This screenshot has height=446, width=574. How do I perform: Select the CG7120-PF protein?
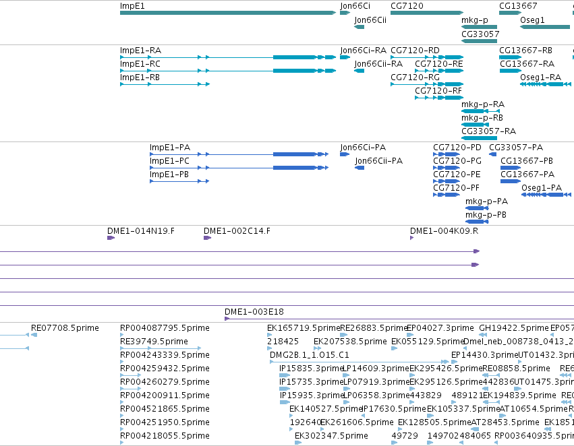(x=447, y=195)
